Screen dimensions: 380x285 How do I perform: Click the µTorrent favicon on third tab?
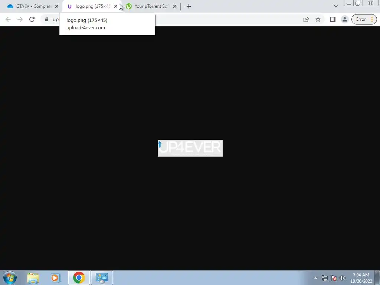click(129, 6)
